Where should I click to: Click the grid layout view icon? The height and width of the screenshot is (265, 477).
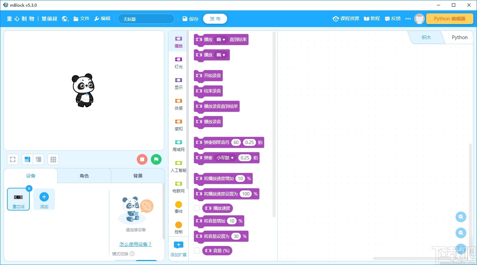[53, 159]
